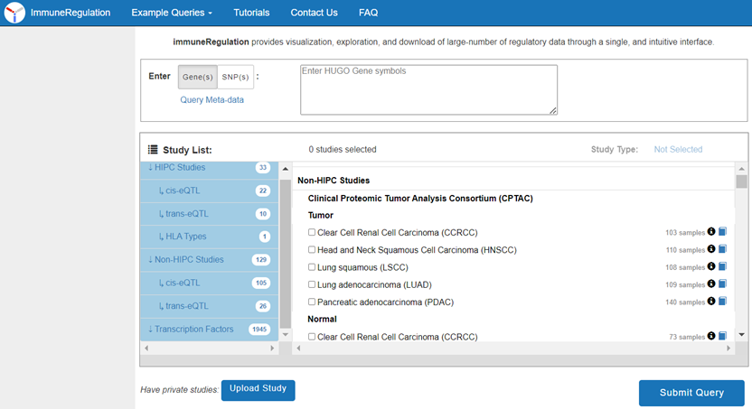Open the Tutorials menu item
The image size is (752, 409).
click(251, 14)
